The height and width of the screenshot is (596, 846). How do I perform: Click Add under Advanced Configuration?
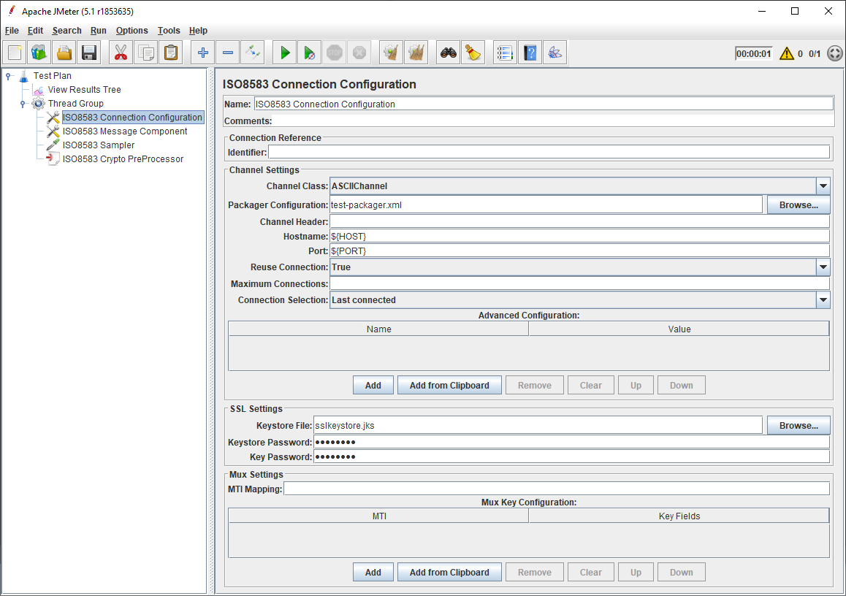click(373, 385)
